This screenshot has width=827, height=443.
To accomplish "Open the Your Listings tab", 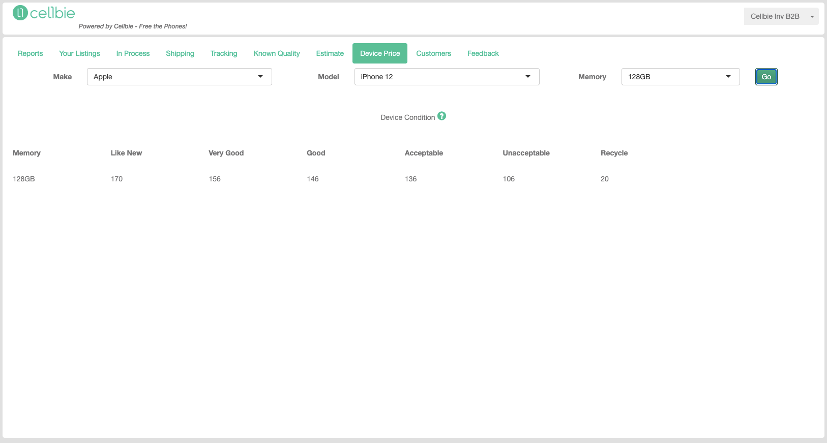I will [x=79, y=53].
